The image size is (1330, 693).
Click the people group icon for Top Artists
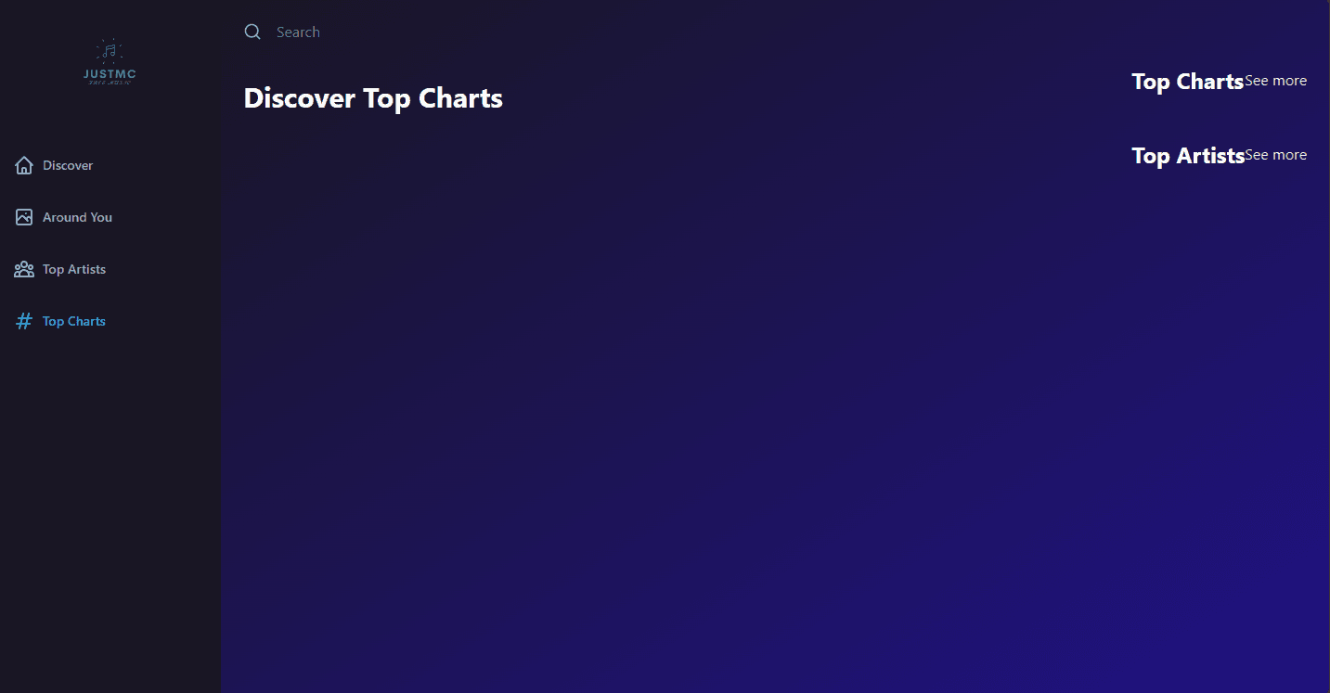24,269
